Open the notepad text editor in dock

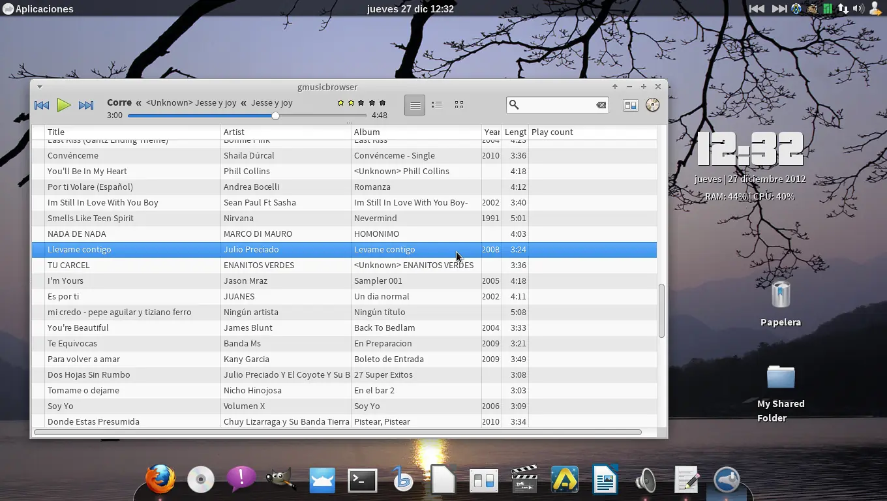tap(686, 479)
